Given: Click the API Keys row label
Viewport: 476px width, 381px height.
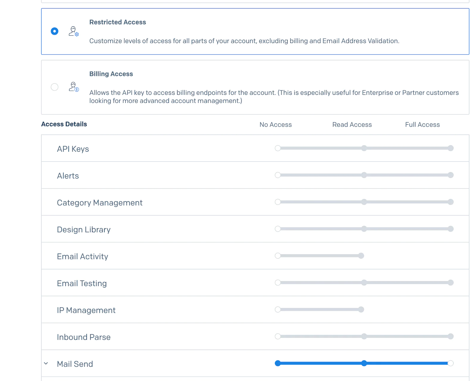Looking at the screenshot, I should 73,149.
